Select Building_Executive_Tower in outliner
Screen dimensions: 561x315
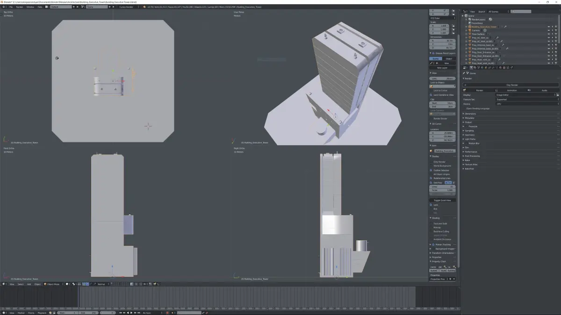[x=484, y=27]
